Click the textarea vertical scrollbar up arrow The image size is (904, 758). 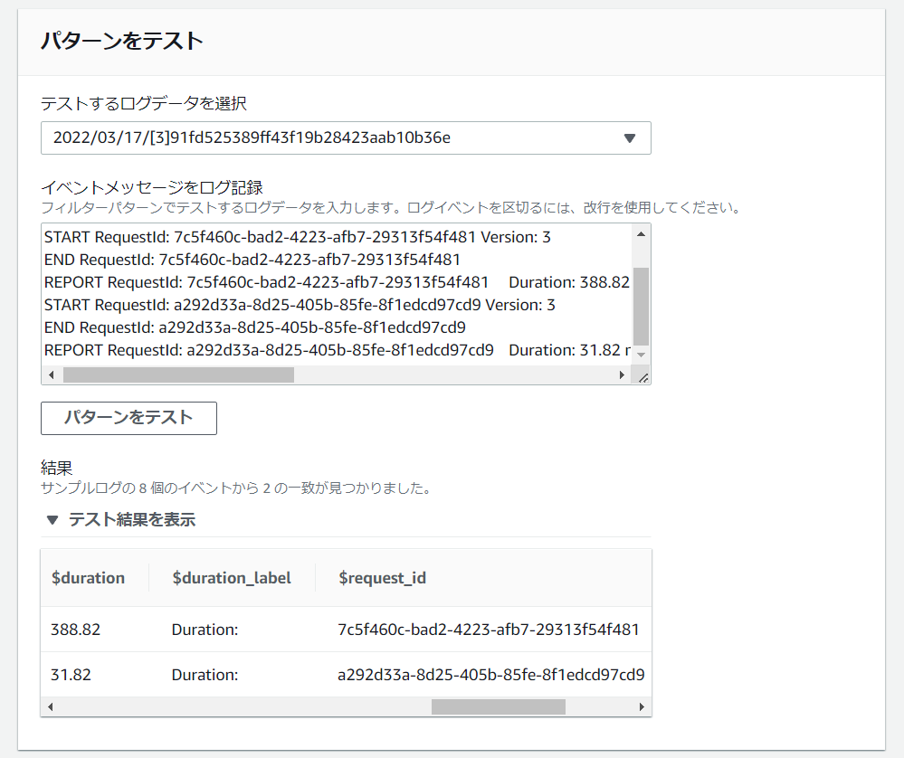[641, 234]
